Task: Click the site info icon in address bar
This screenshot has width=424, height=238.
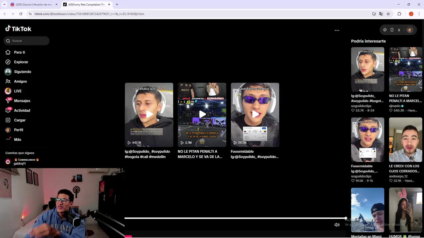Action: click(30, 14)
